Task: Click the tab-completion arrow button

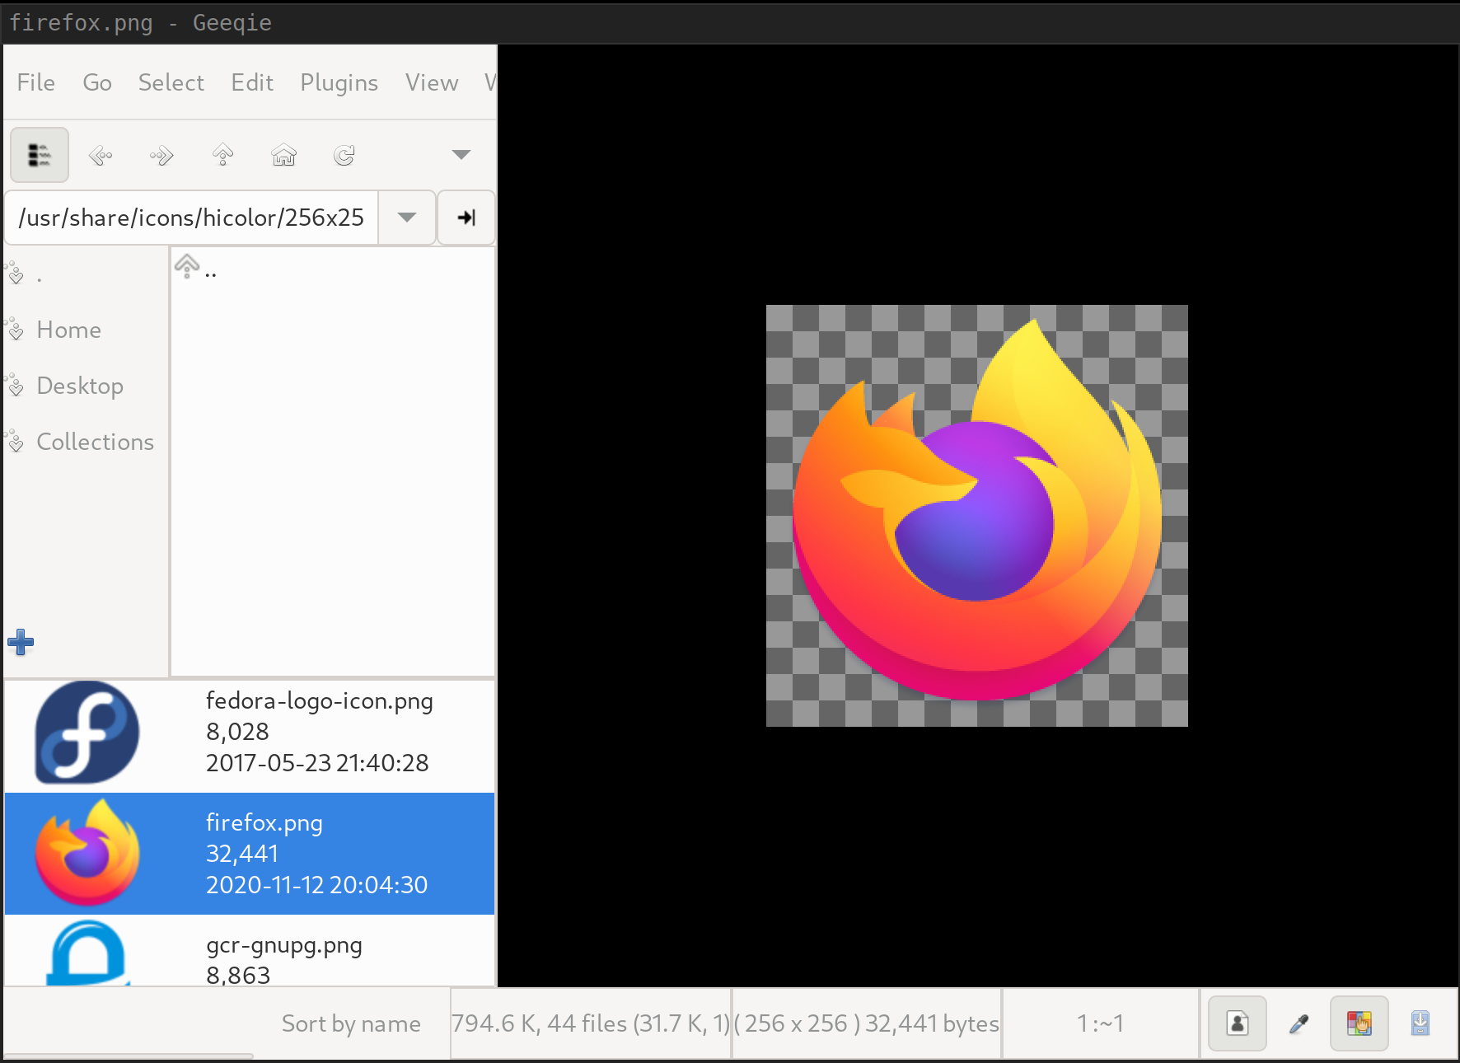Action: pyautogui.click(x=466, y=218)
